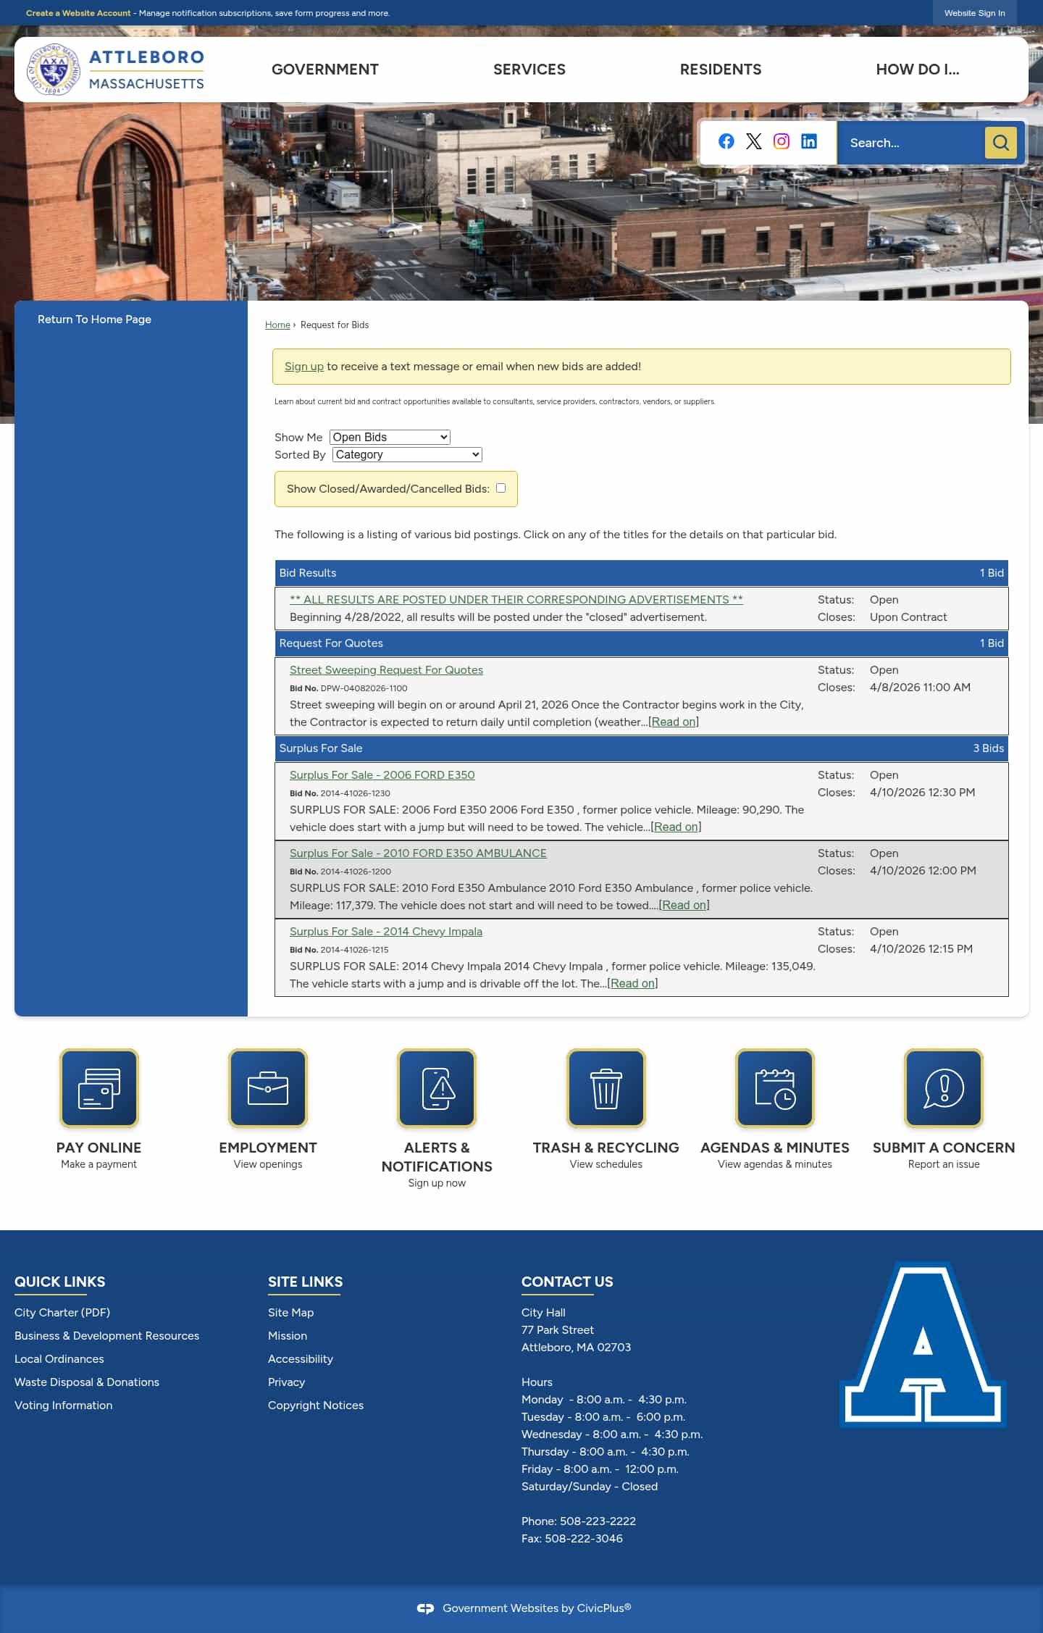The width and height of the screenshot is (1043, 1633).
Task: Open the LinkedIn social icon
Action: pyautogui.click(x=809, y=141)
